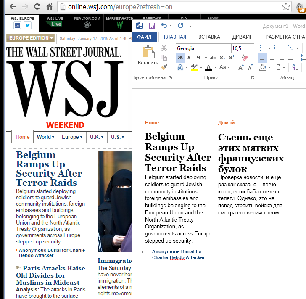Open Georgia font name dropdown
Screen dimensions: 306x299
[x=228, y=48]
